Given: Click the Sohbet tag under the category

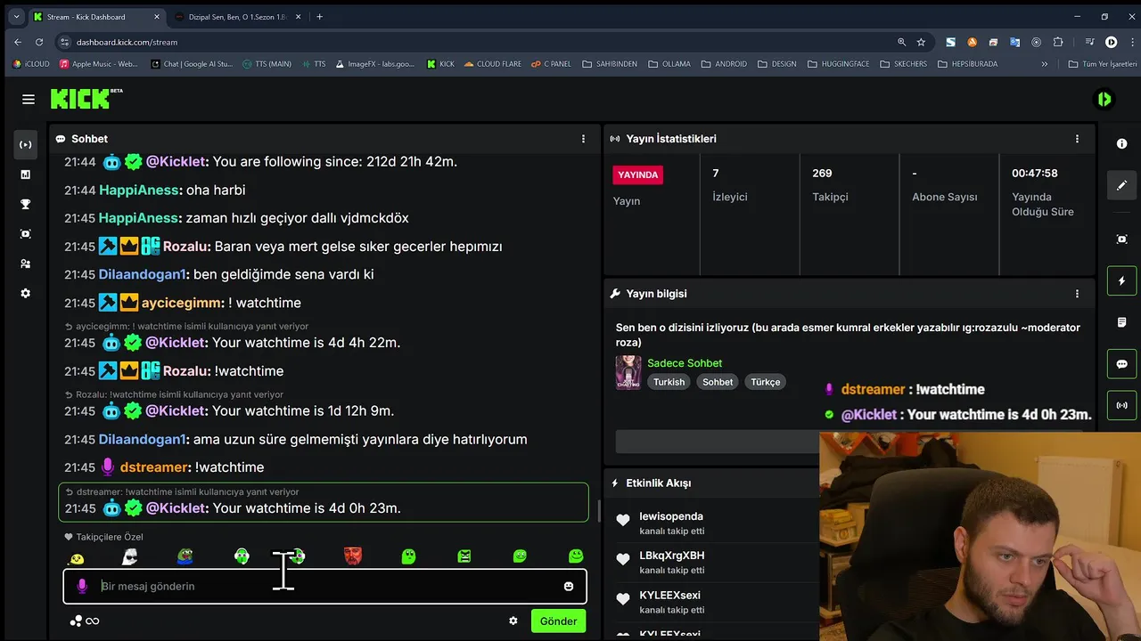Looking at the screenshot, I should (717, 382).
